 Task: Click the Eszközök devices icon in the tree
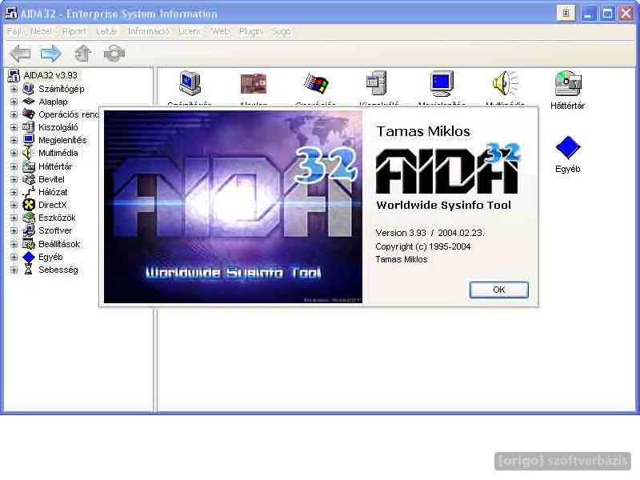pyautogui.click(x=28, y=218)
